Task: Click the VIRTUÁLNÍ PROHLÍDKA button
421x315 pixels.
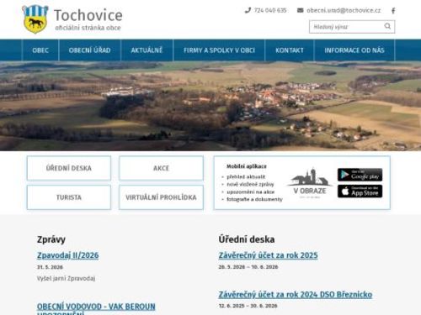Action: click(161, 197)
